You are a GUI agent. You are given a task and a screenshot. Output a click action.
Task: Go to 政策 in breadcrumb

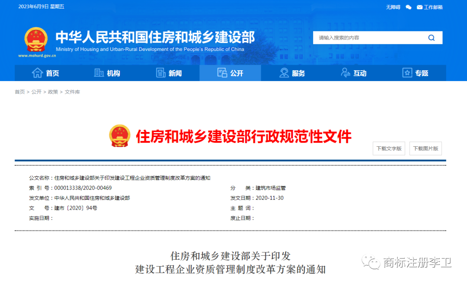[53, 92]
